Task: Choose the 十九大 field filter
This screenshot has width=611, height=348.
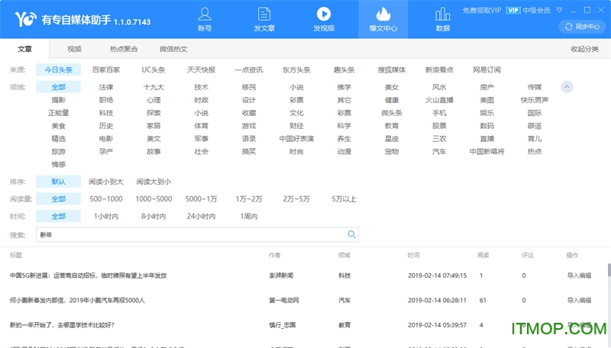Action: point(154,87)
